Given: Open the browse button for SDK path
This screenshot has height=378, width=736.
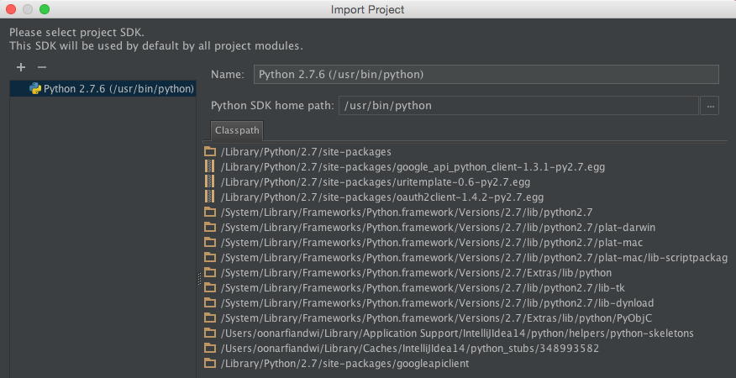Looking at the screenshot, I should pyautogui.click(x=711, y=106).
